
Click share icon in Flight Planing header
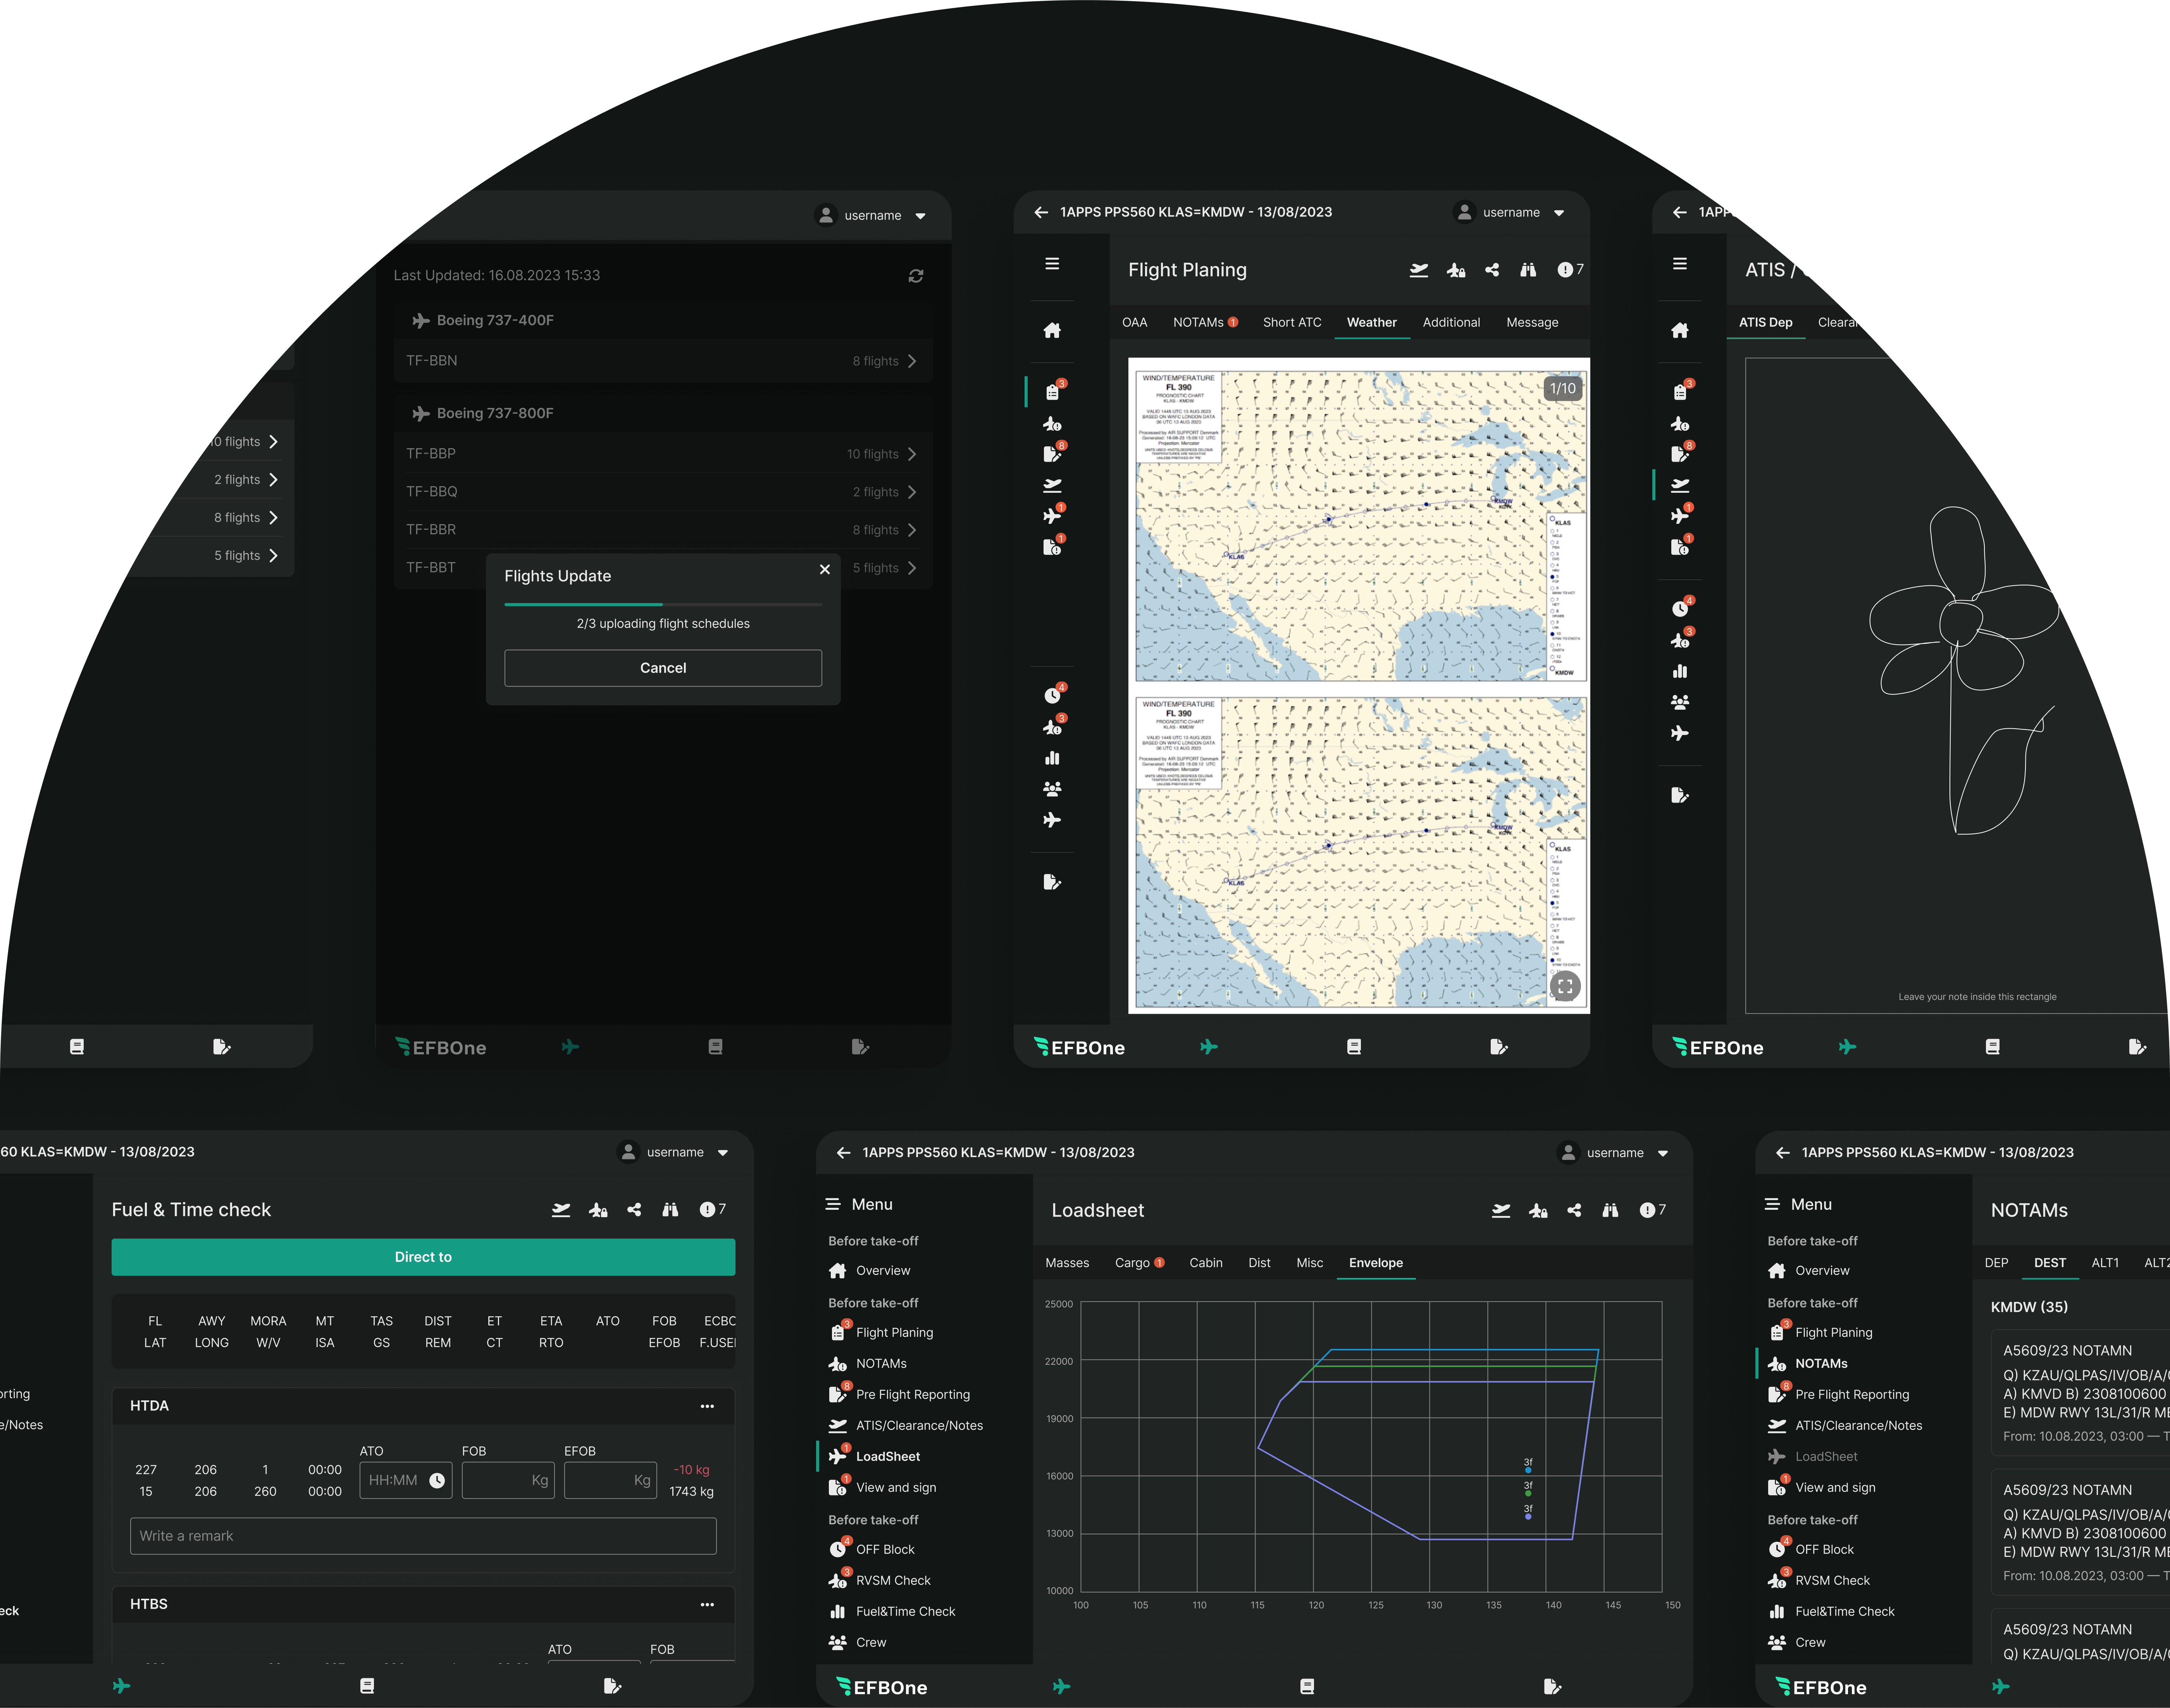click(1492, 270)
